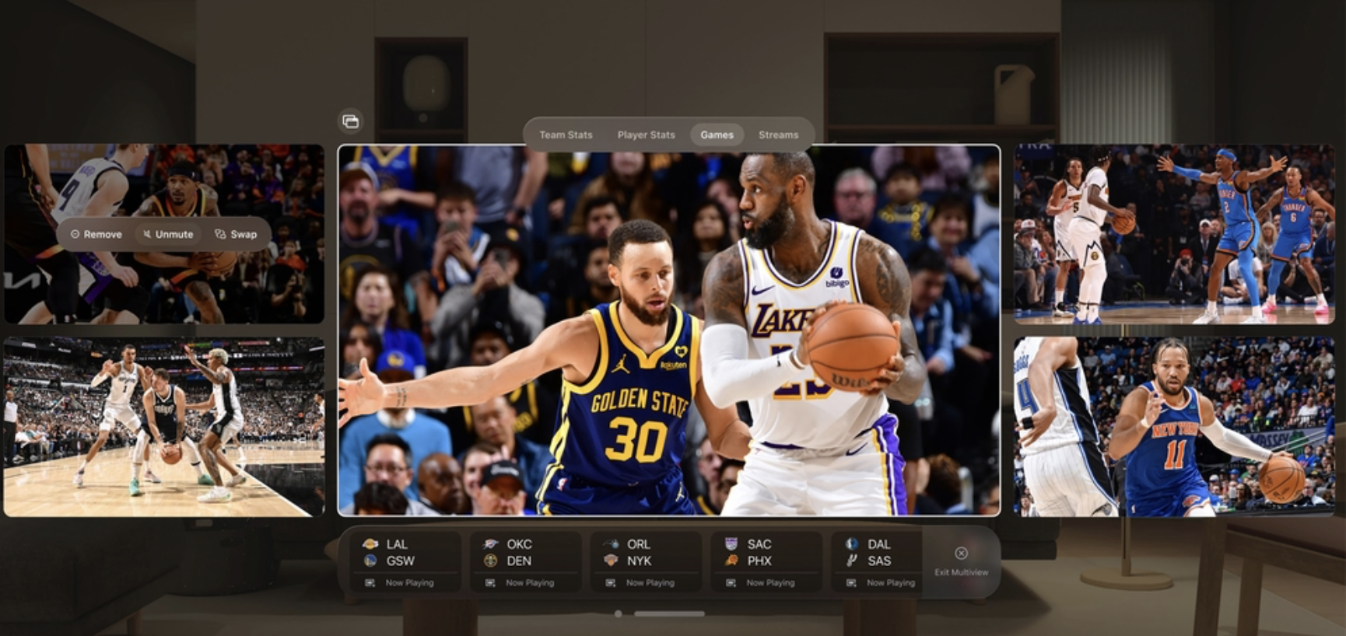Open the Streams tab

coord(778,135)
